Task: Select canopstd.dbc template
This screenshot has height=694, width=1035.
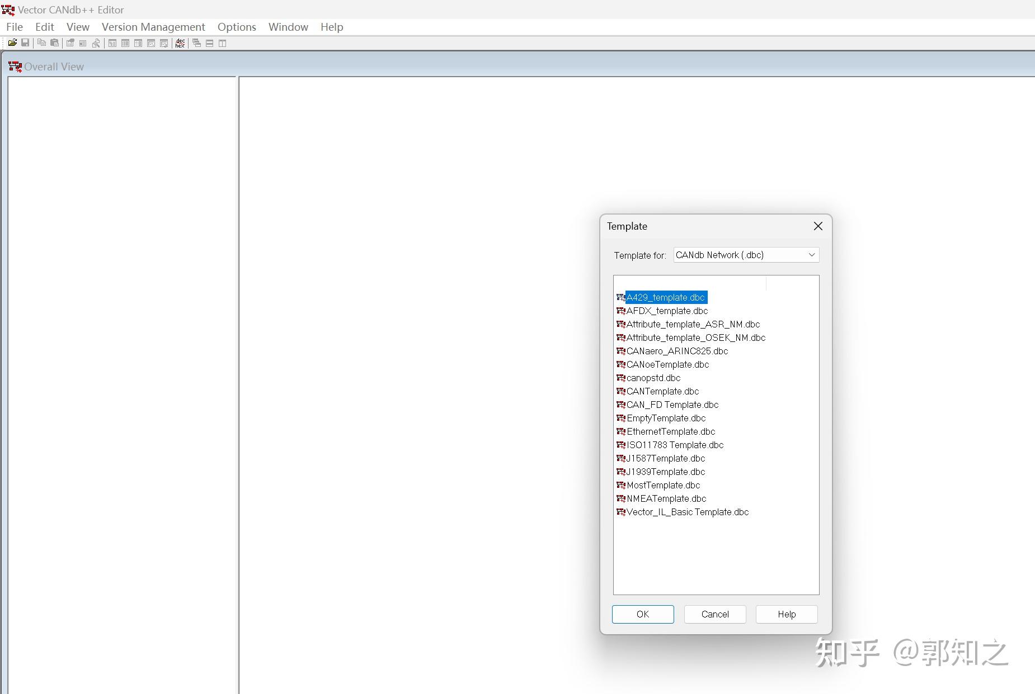Action: pos(653,378)
